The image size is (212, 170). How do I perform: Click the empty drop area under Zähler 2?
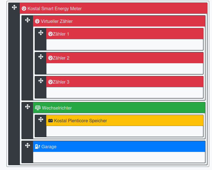pos(125,69)
